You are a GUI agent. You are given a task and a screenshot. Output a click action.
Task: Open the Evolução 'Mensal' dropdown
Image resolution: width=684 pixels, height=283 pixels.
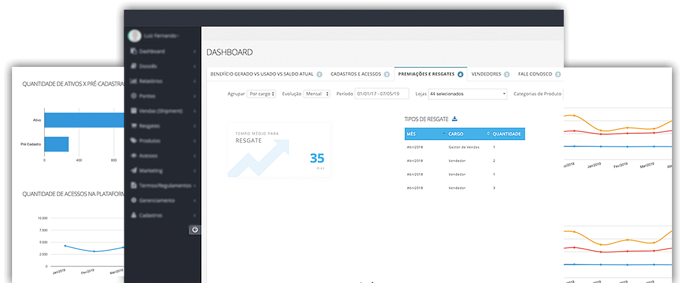[317, 94]
